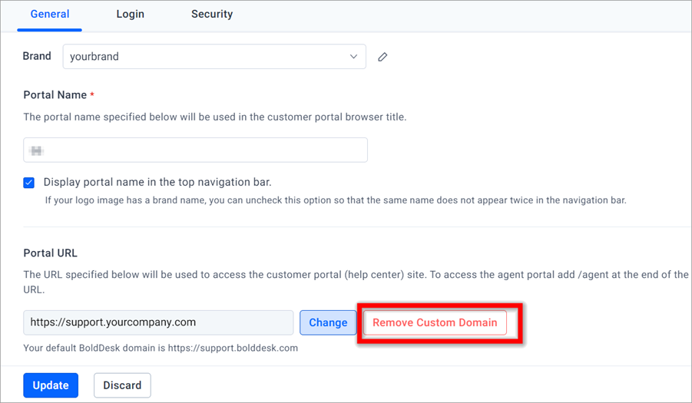
Task: Select the yourbrand combo box
Action: tap(214, 57)
